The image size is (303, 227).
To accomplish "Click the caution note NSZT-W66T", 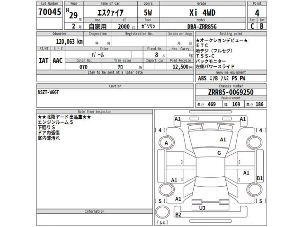I will click(x=48, y=92).
